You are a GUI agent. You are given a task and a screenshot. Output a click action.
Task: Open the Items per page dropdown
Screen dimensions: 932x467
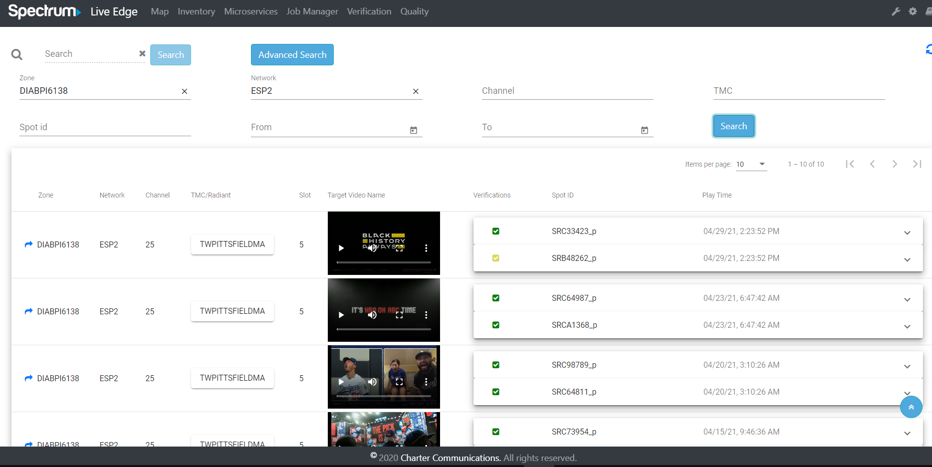751,164
